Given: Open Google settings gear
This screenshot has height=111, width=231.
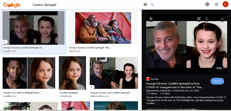Looking at the screenshot, I should (207, 4).
